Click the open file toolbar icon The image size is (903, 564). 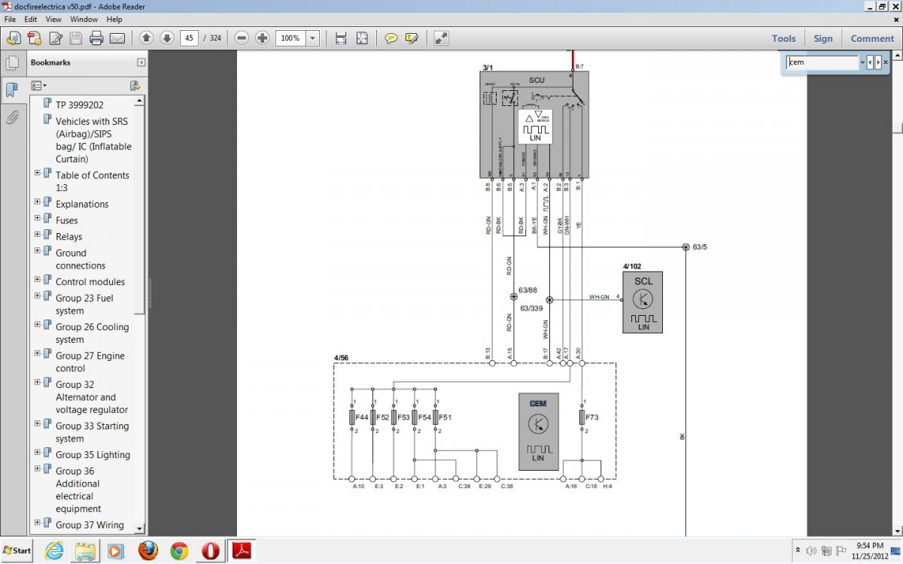14,38
